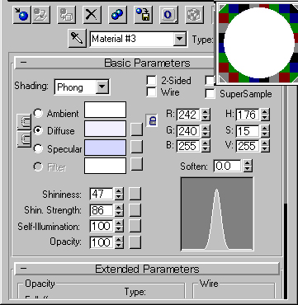Click the ambient-diffuse lock button
This screenshot has height=305, width=298.
pos(24,122)
